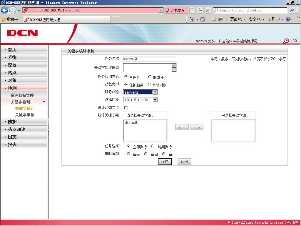Click the blue Help icon
The height and width of the screenshot is (226, 301).
[288, 19]
